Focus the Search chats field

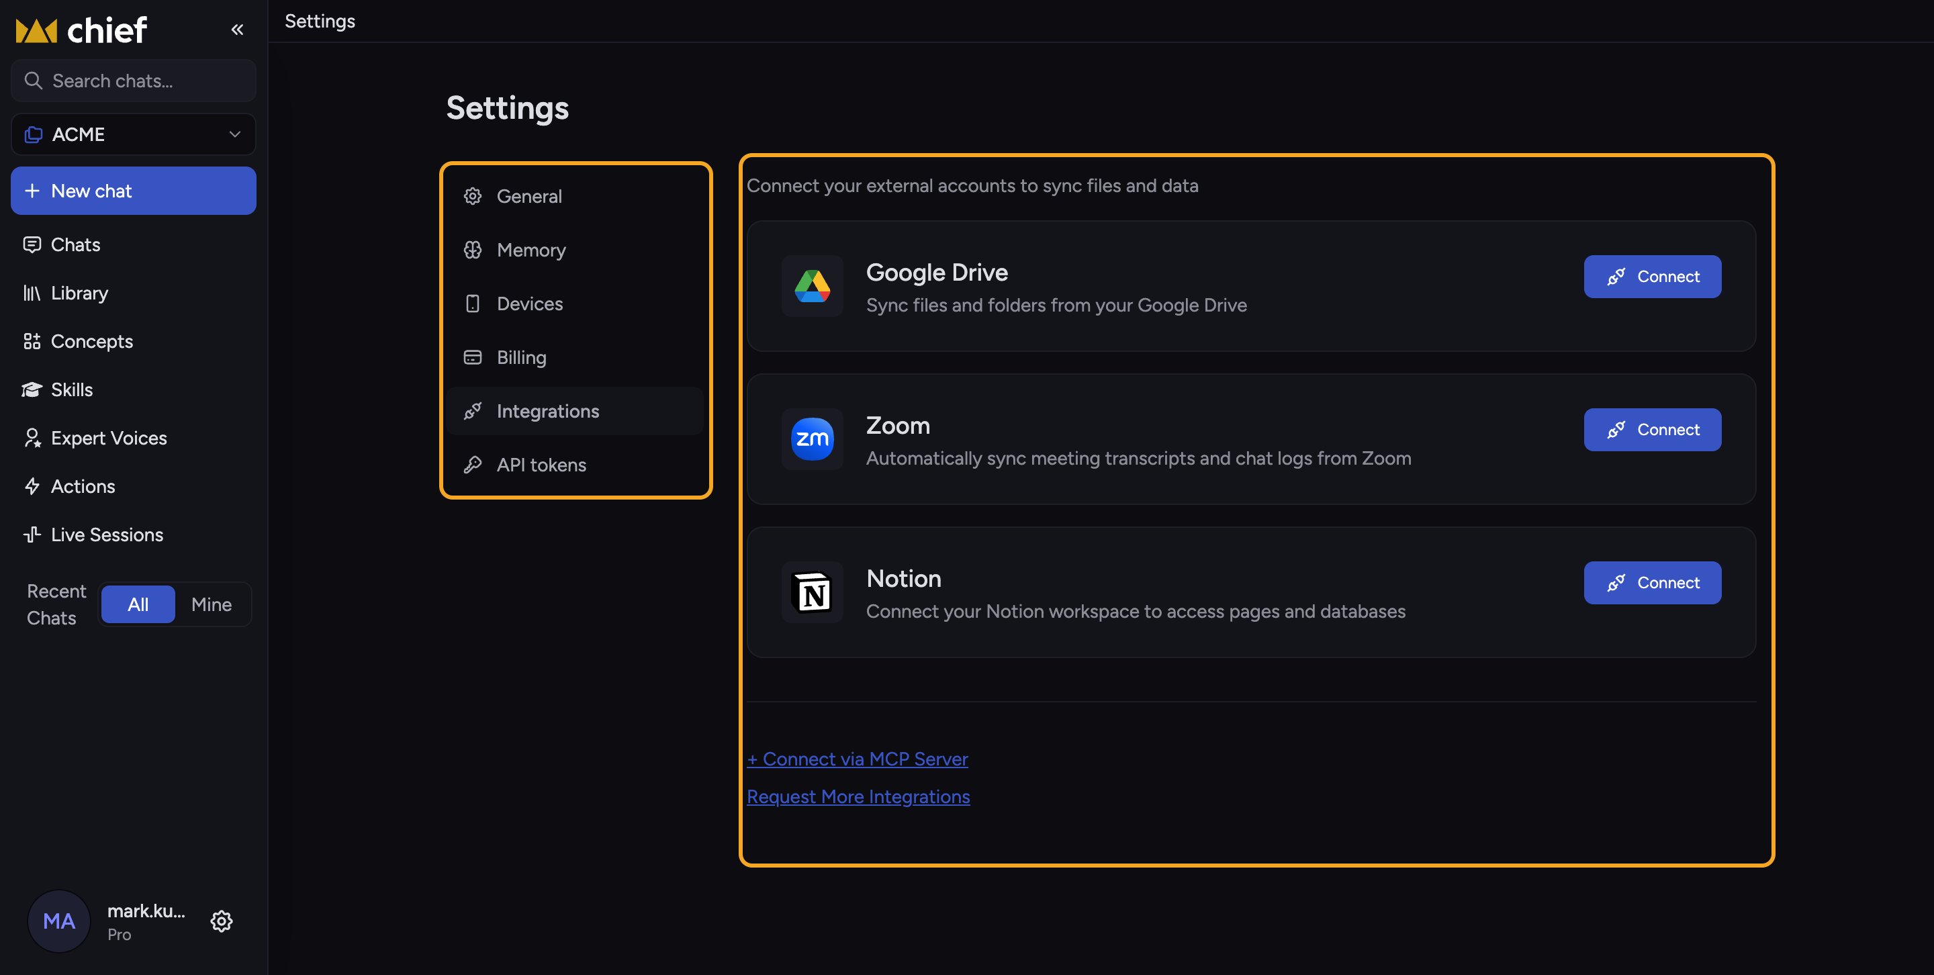pyautogui.click(x=134, y=81)
